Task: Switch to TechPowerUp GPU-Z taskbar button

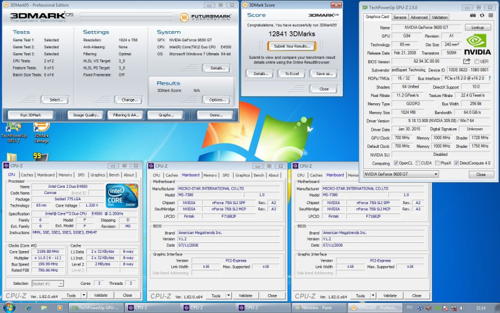Action: [x=96, y=308]
